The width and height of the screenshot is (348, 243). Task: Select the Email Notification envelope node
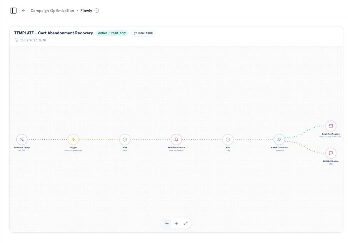click(331, 126)
